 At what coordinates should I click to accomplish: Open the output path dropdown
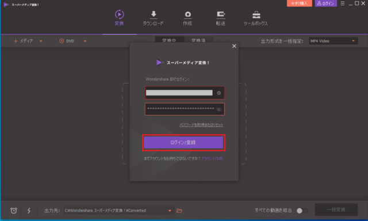(x=170, y=211)
